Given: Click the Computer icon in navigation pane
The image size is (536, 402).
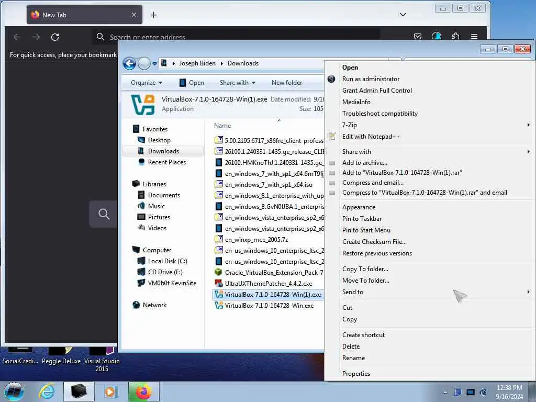Looking at the screenshot, I should tap(136, 250).
